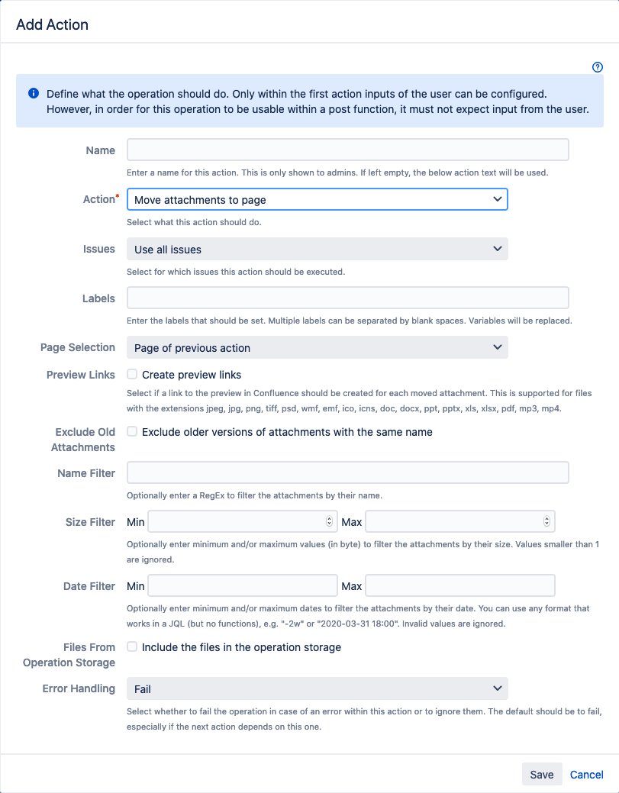Enable Create preview links checkbox

click(x=132, y=374)
